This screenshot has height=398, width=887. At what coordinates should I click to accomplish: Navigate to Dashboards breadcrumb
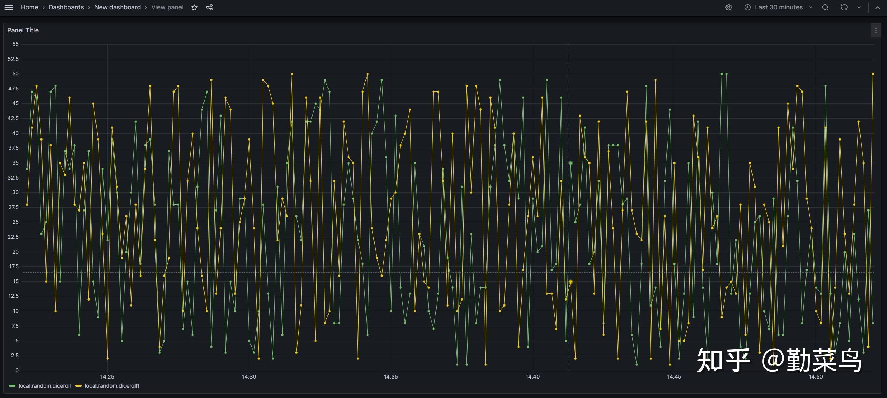coord(66,7)
